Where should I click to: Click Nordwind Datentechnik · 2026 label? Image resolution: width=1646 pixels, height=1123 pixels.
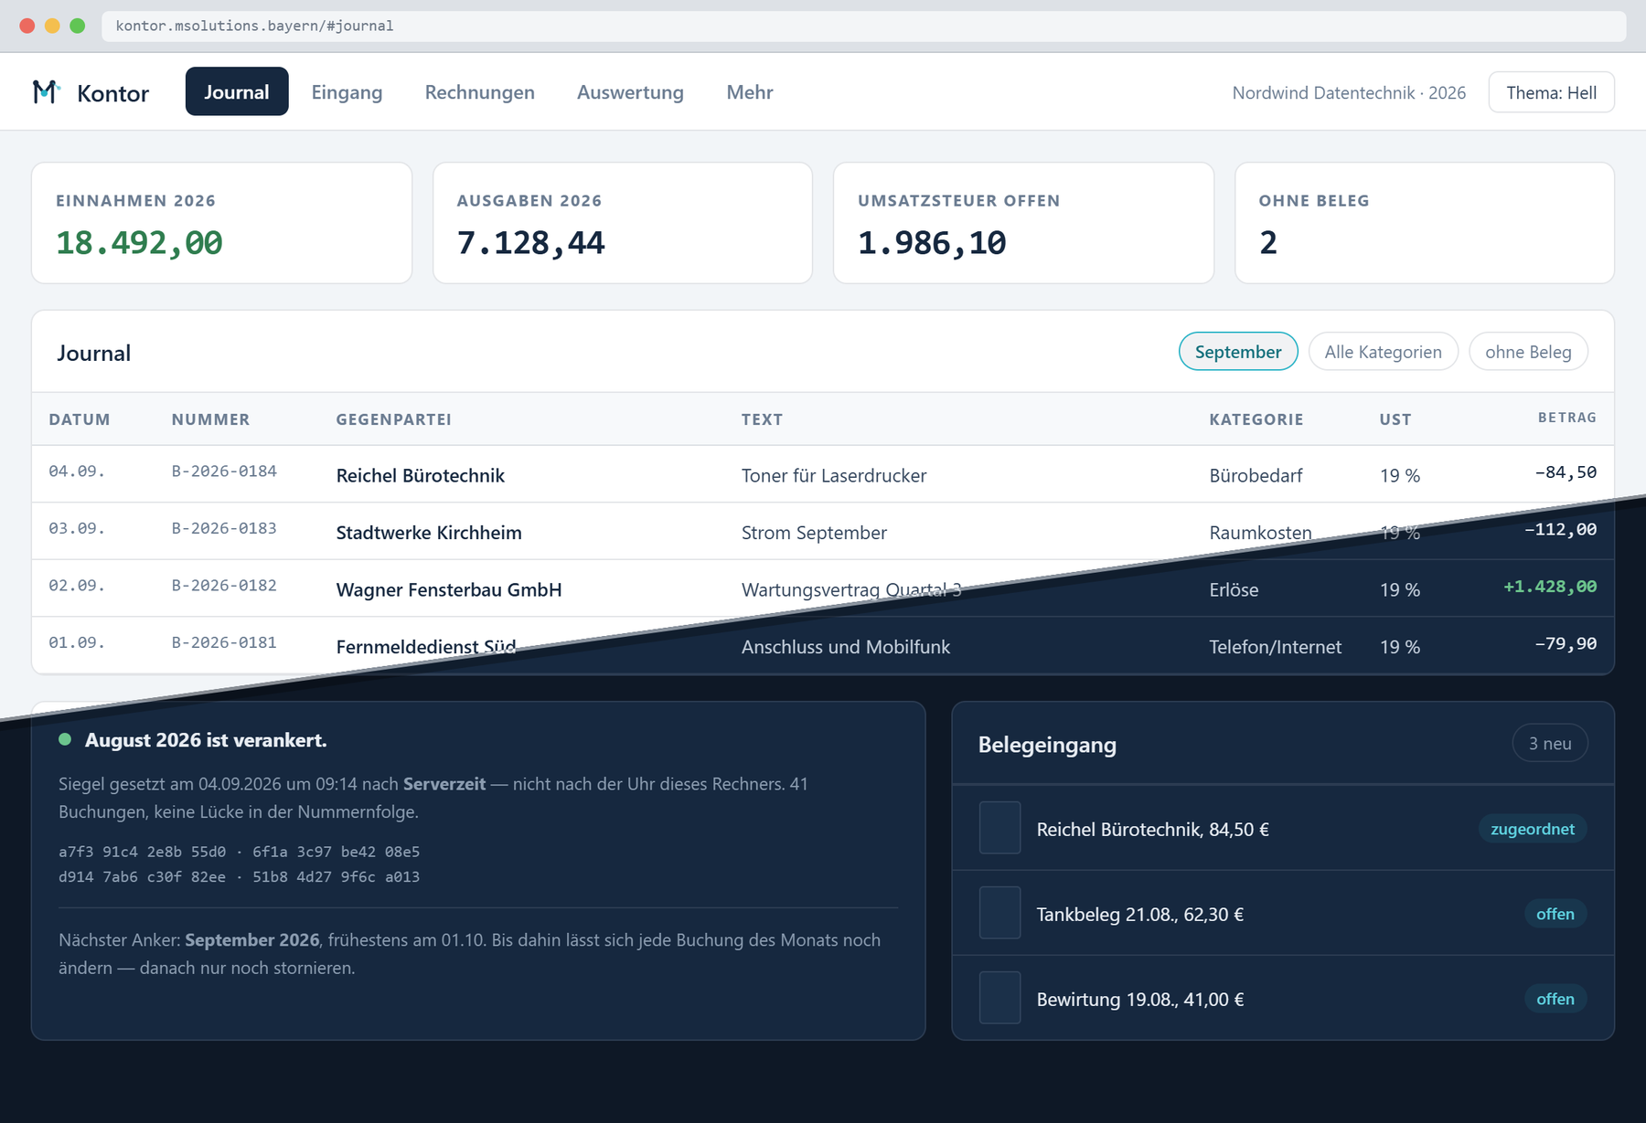1349,92
